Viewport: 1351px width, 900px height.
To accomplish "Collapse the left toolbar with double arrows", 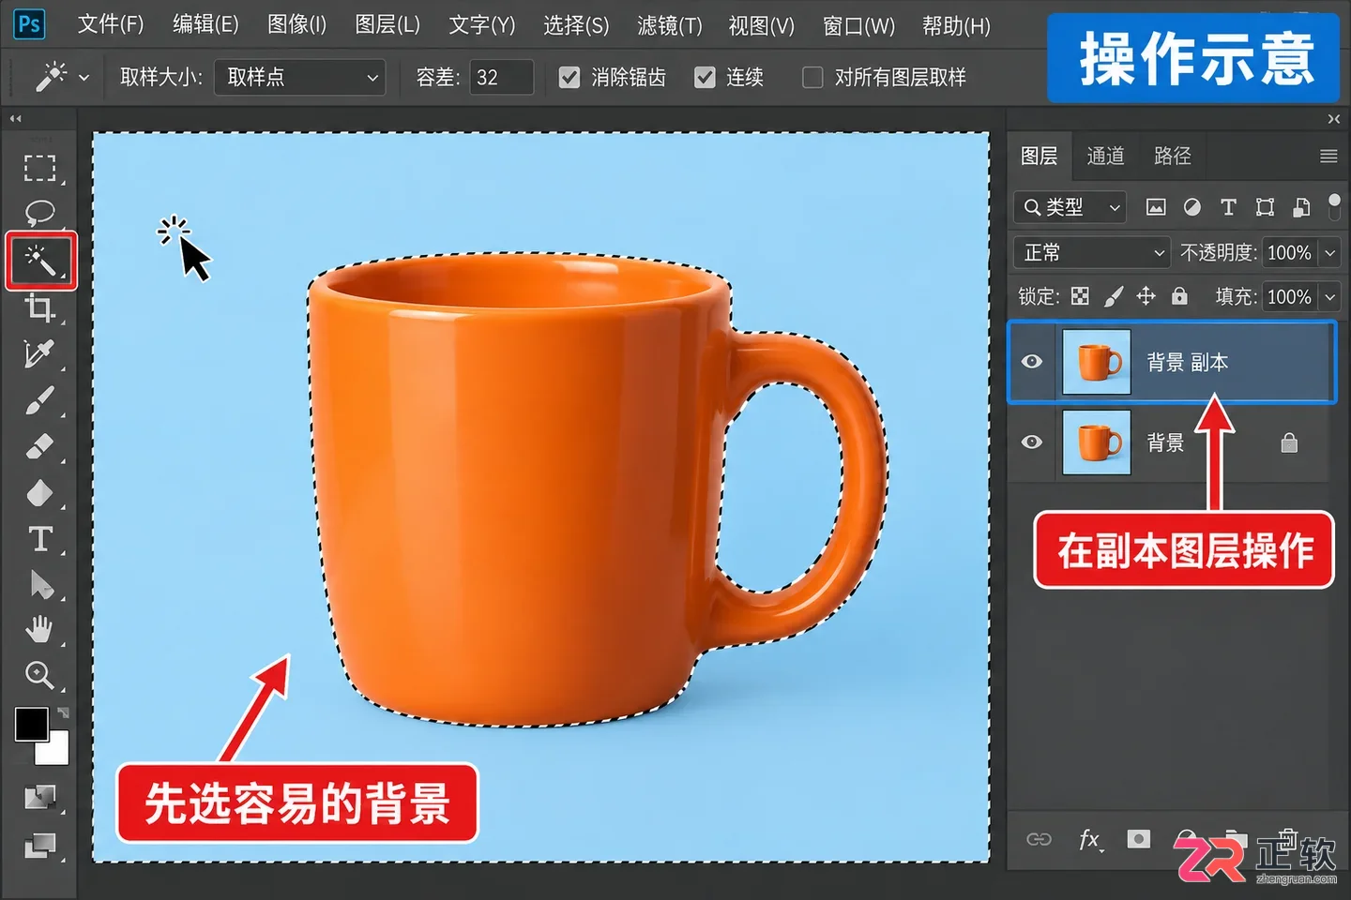I will 15,119.
